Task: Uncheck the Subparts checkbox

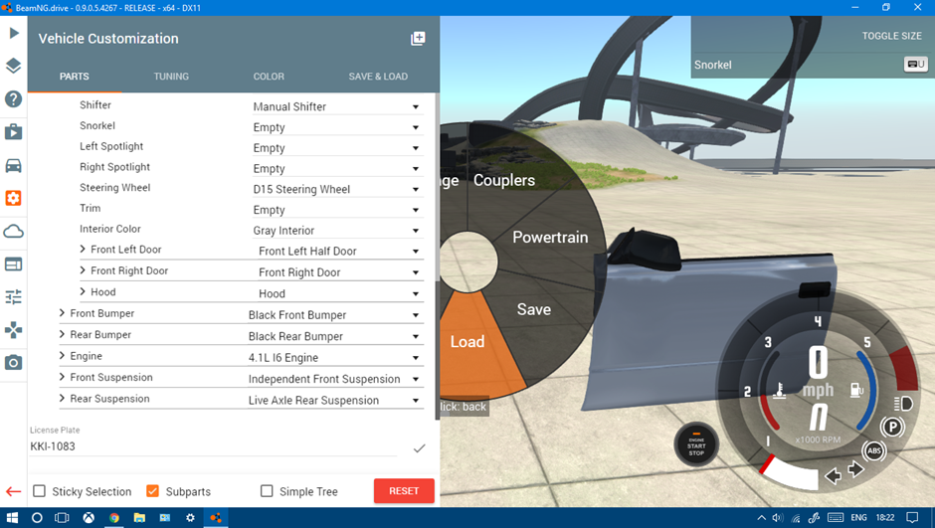Action: [x=152, y=491]
